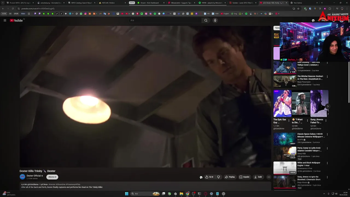The width and height of the screenshot is (350, 197).
Task: Open options for White and Black Wallpaper
Action: [x=327, y=163]
